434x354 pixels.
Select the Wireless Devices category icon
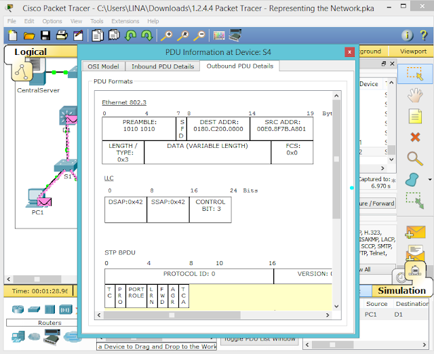[65, 309]
